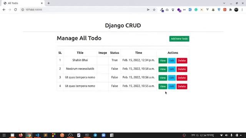This screenshot has width=246, height=138.
Task: Open OBS Studio from the taskbar
Action: 70,135
